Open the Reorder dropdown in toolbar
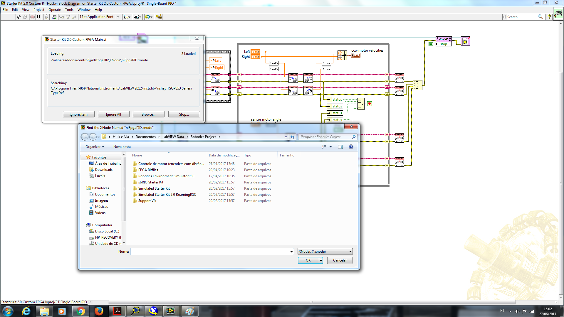This screenshot has width=564, height=317. coord(149,17)
